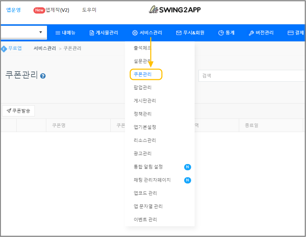
Task: Expand the 서비스관리 dropdown menu
Action: (x=147, y=33)
